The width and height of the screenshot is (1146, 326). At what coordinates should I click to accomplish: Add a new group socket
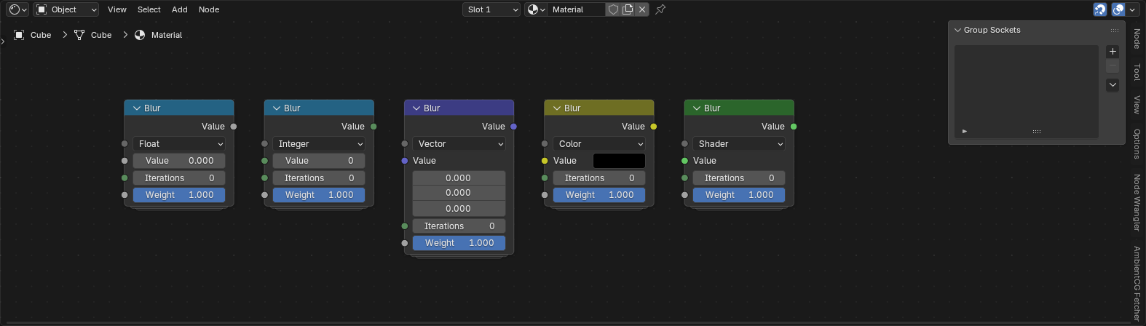(x=1113, y=52)
